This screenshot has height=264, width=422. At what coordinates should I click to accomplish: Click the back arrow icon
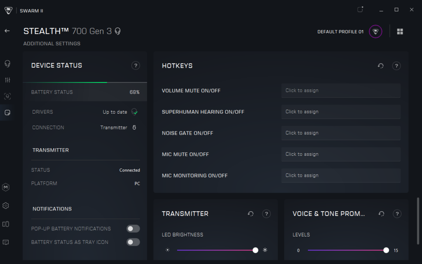[x=7, y=31]
